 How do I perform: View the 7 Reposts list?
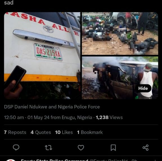[15, 132]
